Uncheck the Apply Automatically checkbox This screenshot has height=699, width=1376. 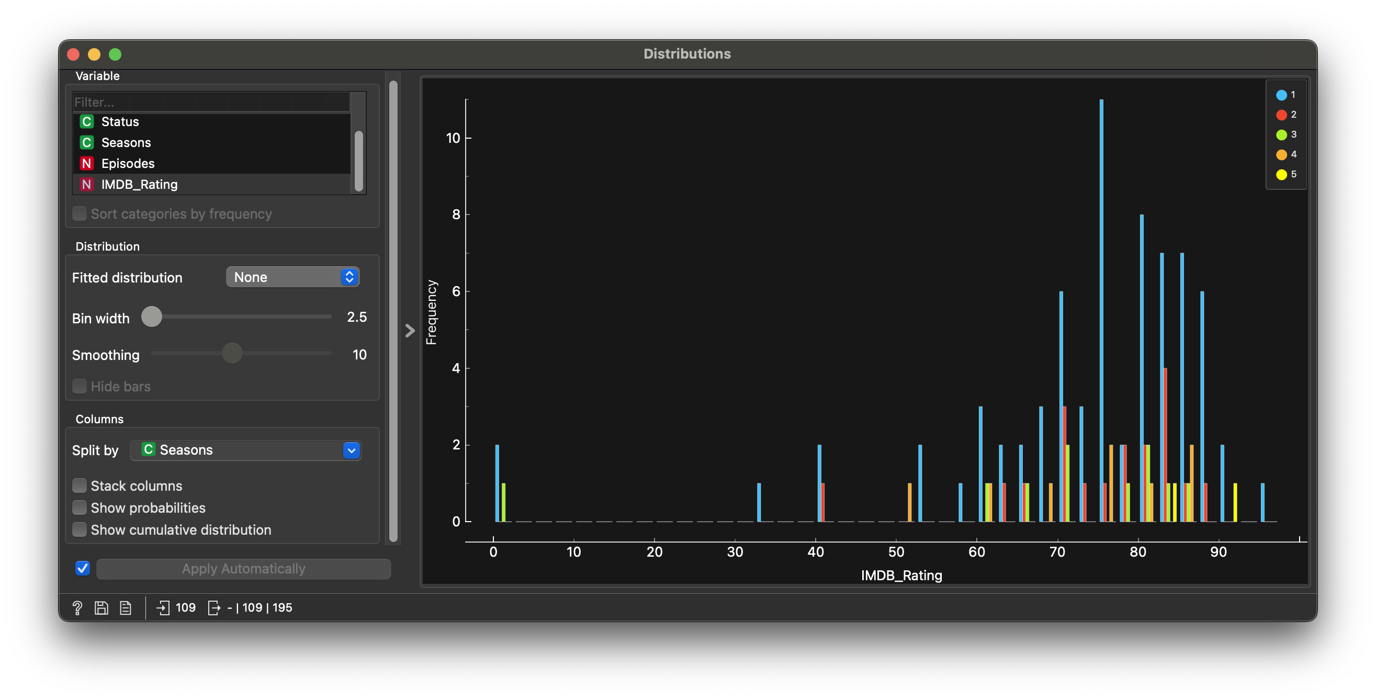point(83,568)
